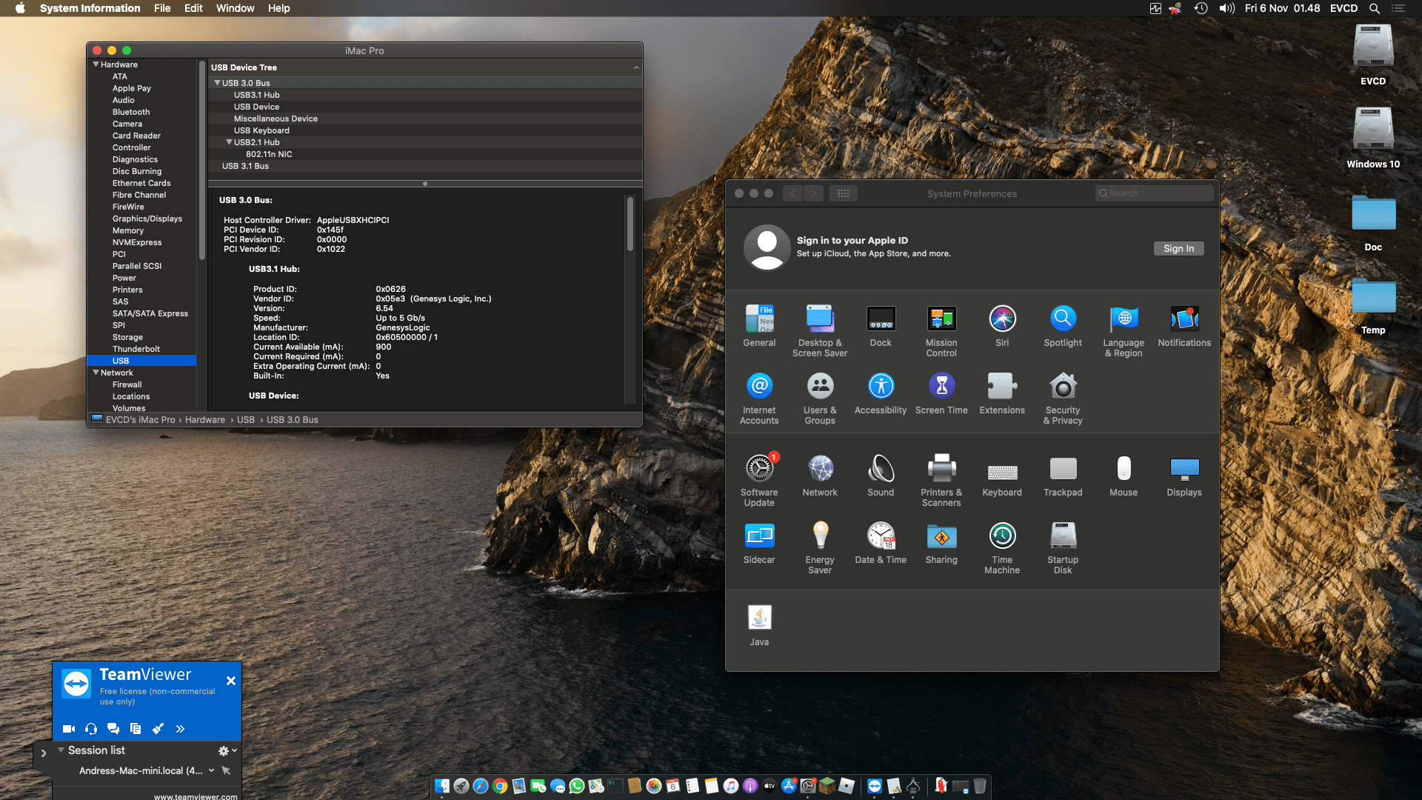The image size is (1422, 800).
Task: Open Language & Region preferences
Action: pyautogui.click(x=1124, y=330)
